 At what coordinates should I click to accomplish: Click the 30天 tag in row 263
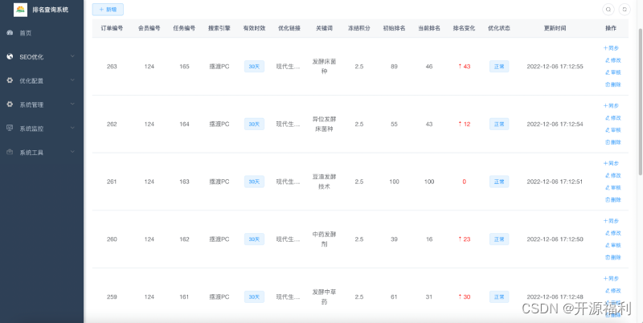[x=254, y=67]
